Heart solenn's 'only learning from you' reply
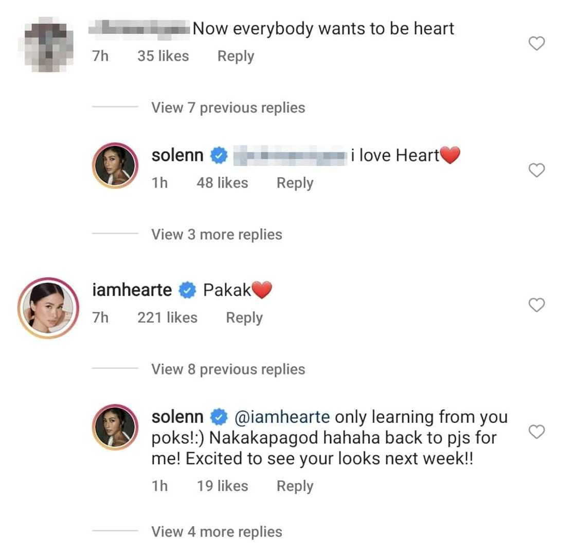Image resolution: width=576 pixels, height=559 pixels. (536, 433)
